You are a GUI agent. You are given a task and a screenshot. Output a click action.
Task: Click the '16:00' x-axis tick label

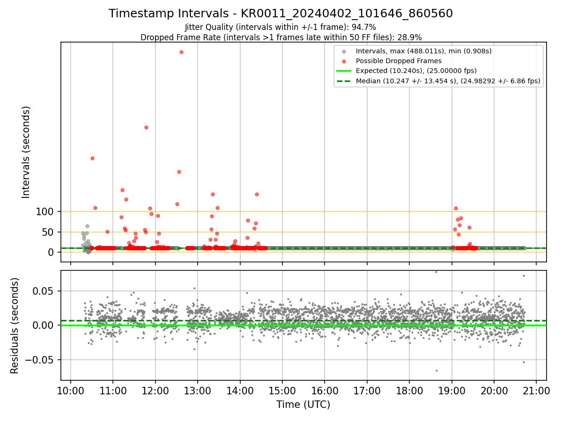click(x=325, y=391)
